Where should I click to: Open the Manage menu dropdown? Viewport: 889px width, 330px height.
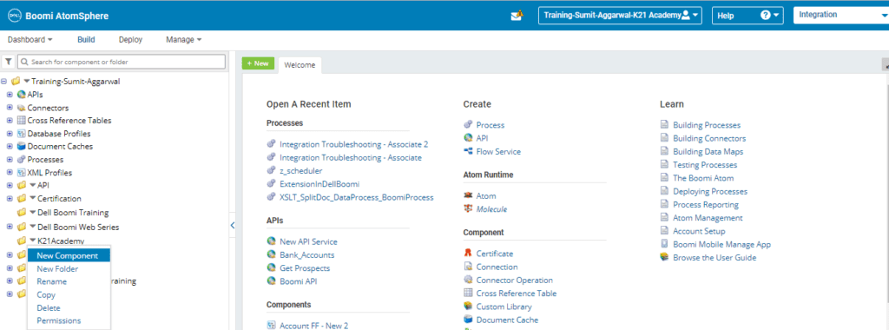click(x=184, y=40)
